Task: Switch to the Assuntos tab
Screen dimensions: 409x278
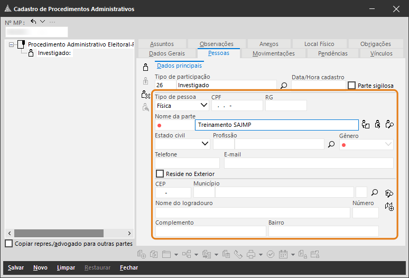Action: click(162, 44)
